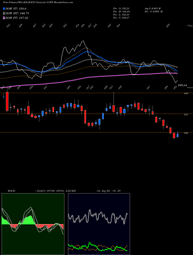
Task: Click the MACD parameters '(12,26,9)' text
Action: (41, 191)
